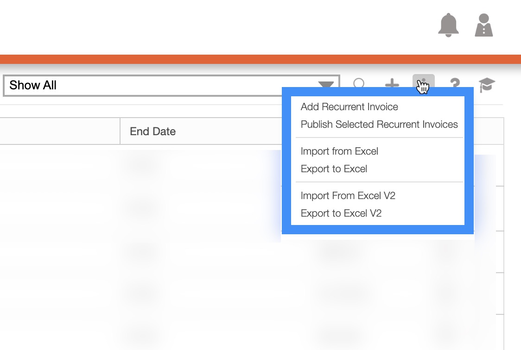Open the graduation cap tutorials icon
The width and height of the screenshot is (521, 350).
tap(487, 85)
